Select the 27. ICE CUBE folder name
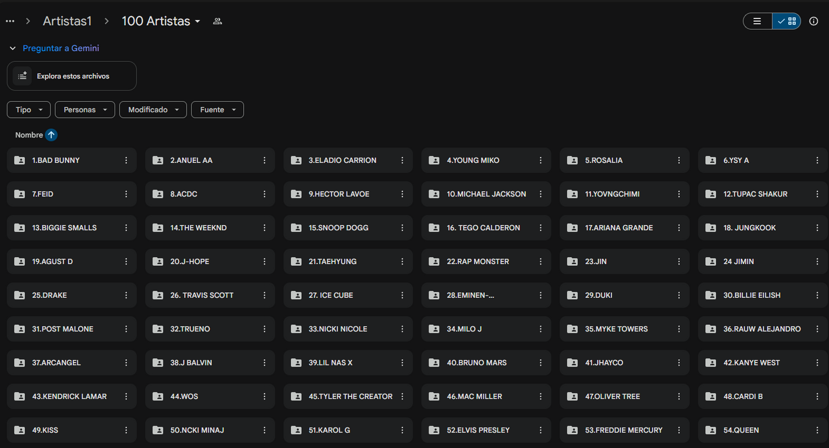This screenshot has width=829, height=448. [x=331, y=296]
